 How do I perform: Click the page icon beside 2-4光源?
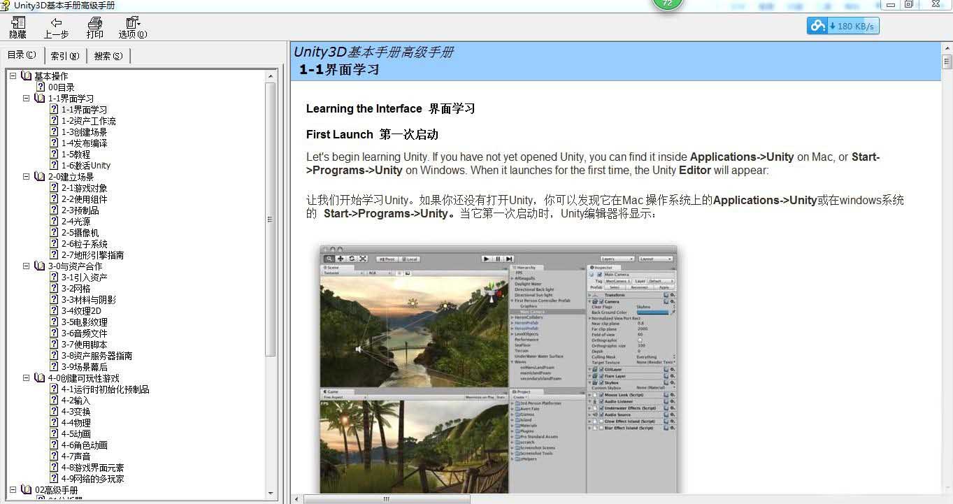tap(54, 221)
